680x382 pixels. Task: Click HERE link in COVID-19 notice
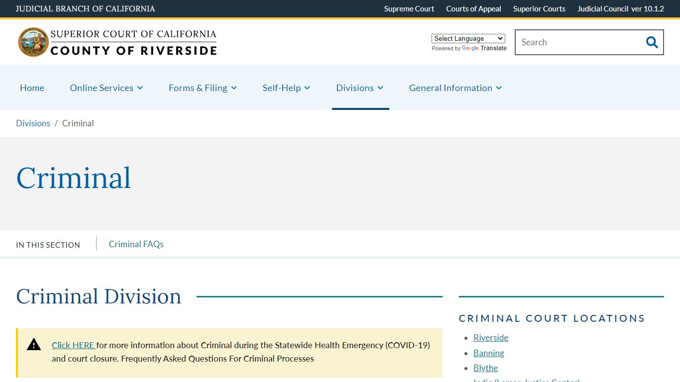[73, 345]
